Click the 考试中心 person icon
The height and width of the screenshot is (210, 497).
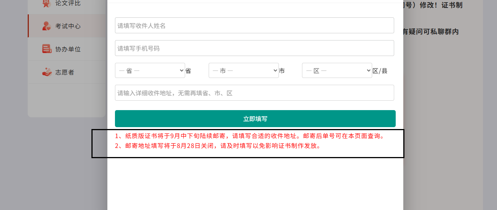[47, 26]
